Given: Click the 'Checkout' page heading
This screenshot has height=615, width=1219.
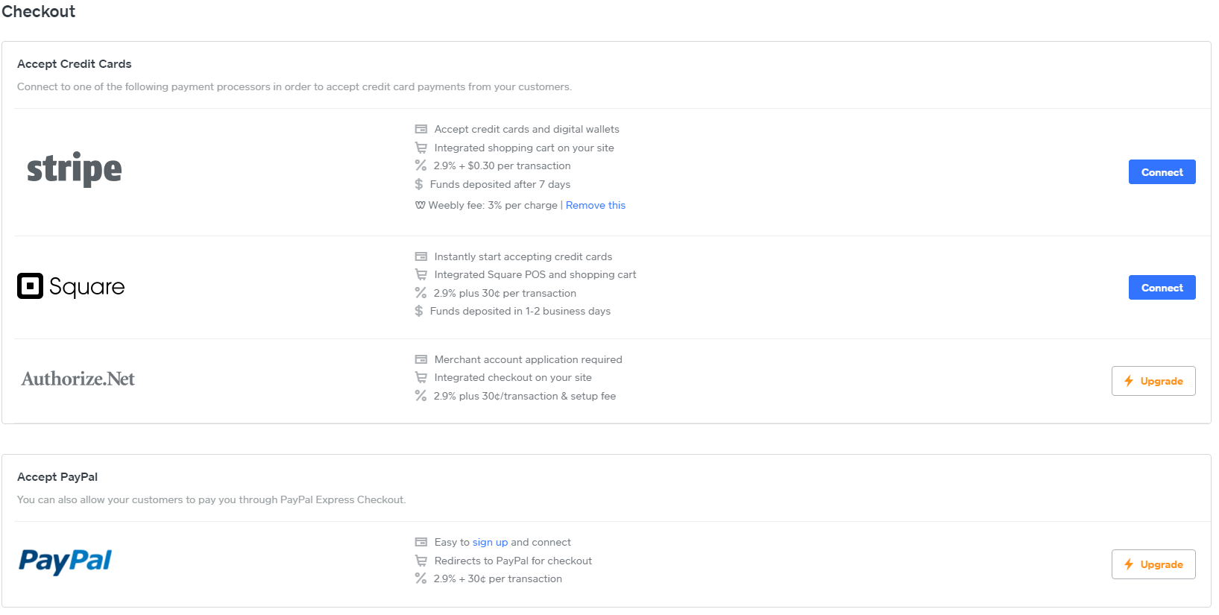Looking at the screenshot, I should point(39,12).
